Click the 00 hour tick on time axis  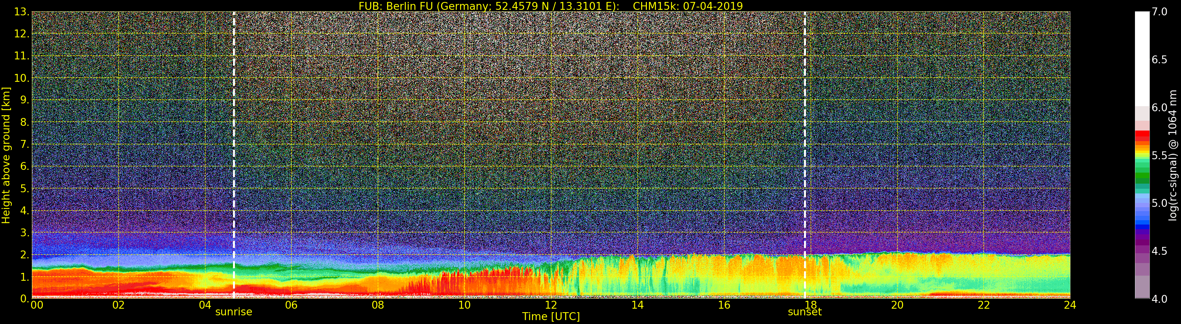[37, 305]
